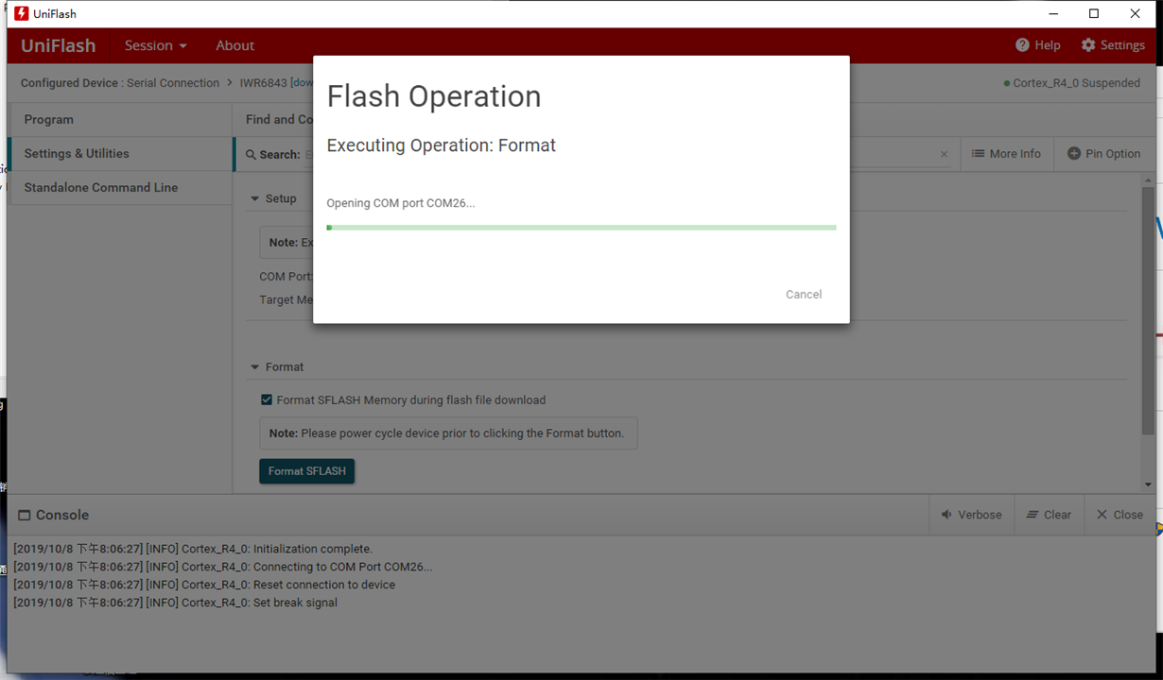Toggle Verbose console output
1163x680 pixels.
(971, 515)
